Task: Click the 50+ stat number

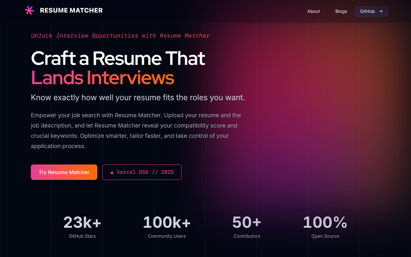Action: [247, 222]
